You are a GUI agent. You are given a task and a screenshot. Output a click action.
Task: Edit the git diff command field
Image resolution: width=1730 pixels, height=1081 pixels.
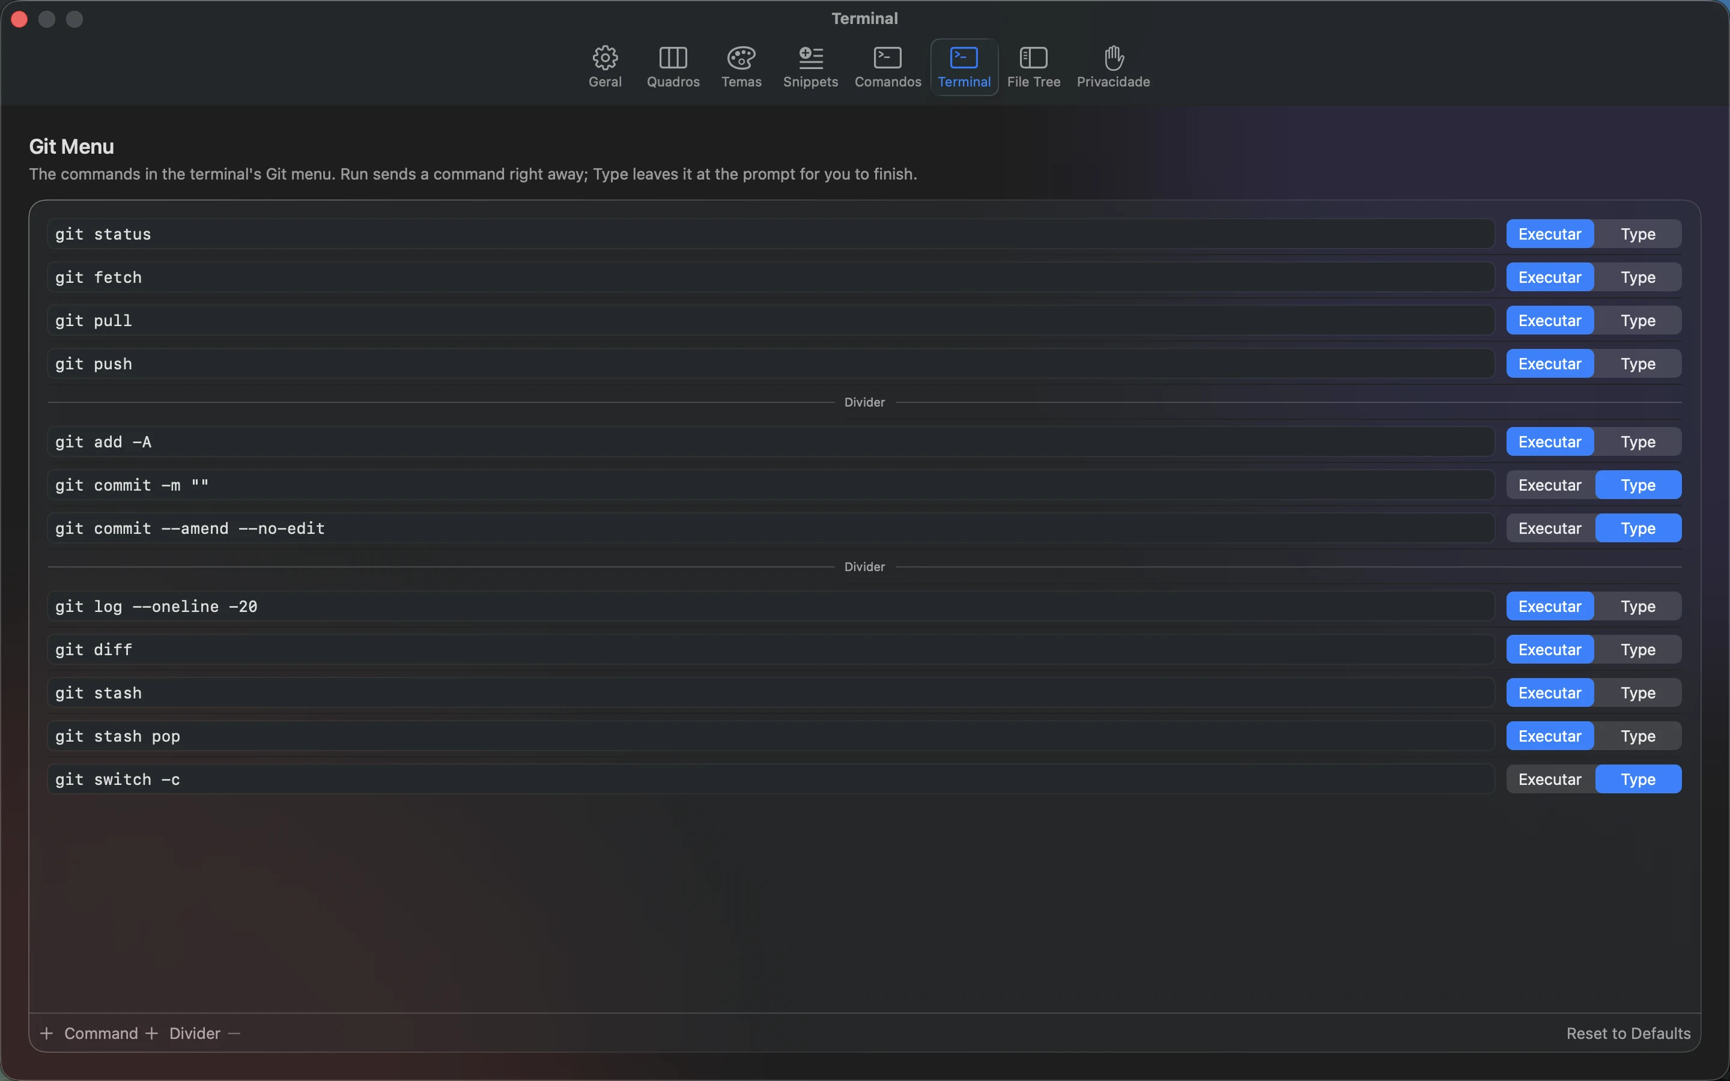coord(771,649)
